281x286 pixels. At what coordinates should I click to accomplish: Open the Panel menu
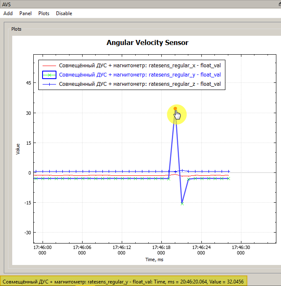pyautogui.click(x=25, y=13)
